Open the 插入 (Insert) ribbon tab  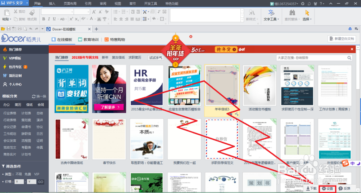click(x=52, y=4)
